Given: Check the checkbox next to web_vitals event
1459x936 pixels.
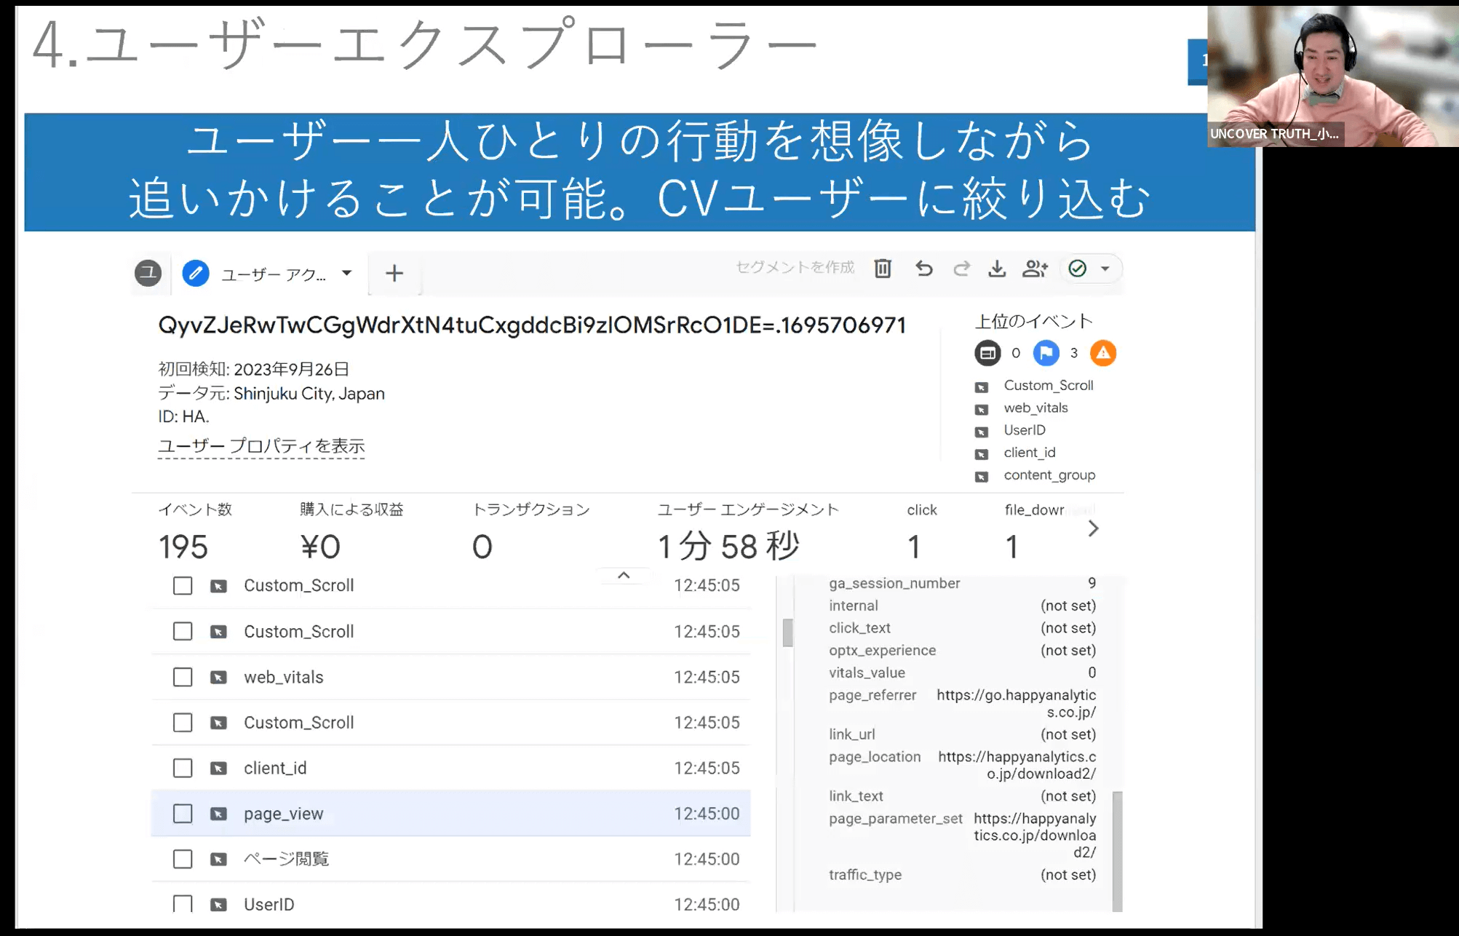Looking at the screenshot, I should pyautogui.click(x=182, y=677).
